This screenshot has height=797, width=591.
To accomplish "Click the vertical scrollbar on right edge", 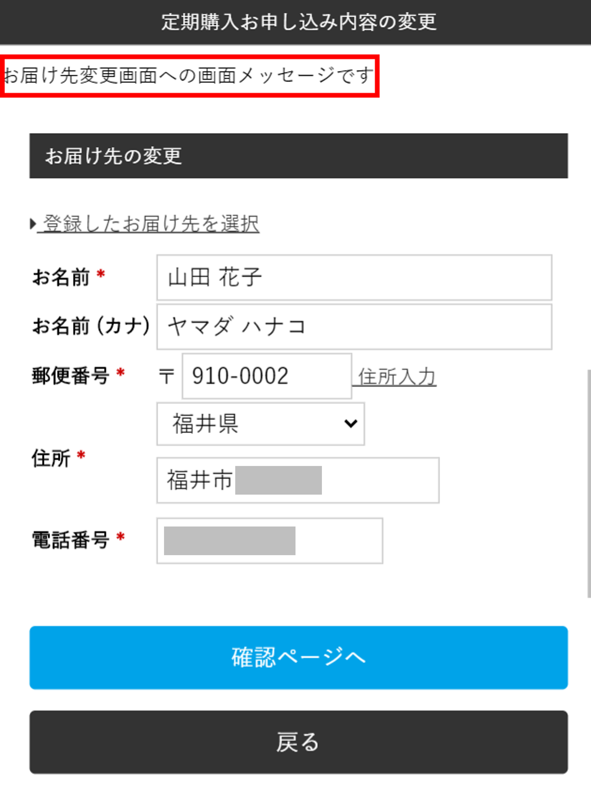I will [x=588, y=482].
